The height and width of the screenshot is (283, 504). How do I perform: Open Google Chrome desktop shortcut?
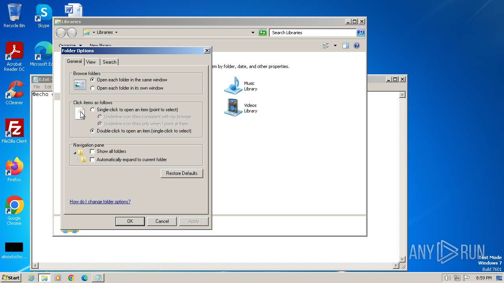coord(14,211)
